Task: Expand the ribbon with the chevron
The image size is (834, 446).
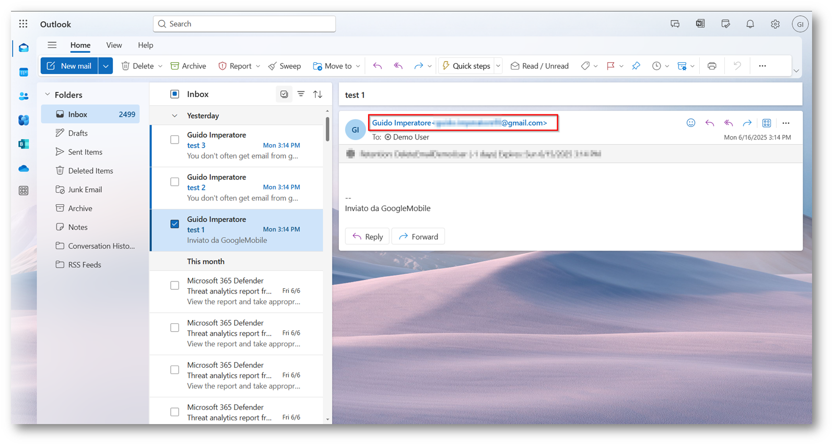Action: [796, 71]
